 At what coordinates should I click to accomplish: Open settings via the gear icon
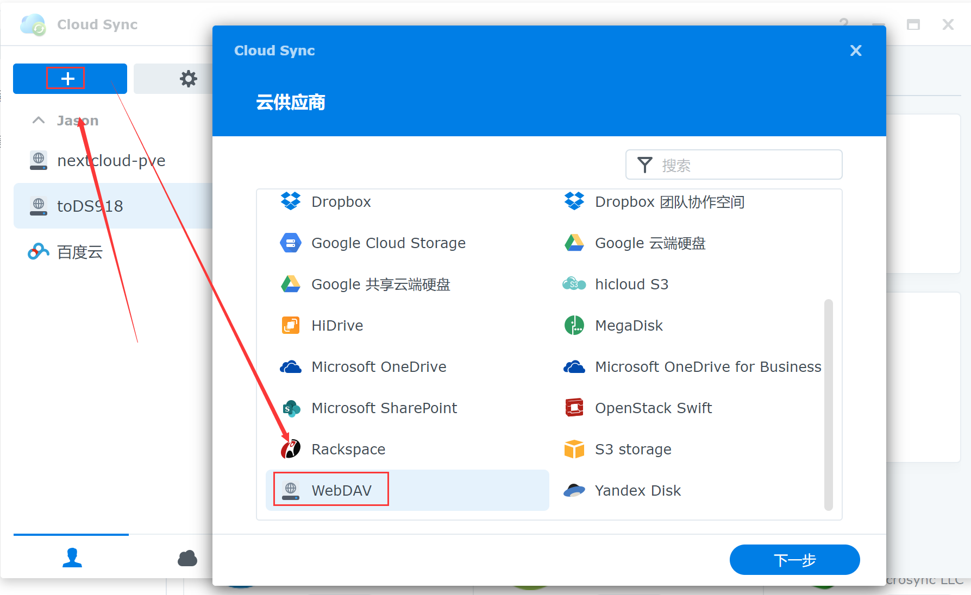pyautogui.click(x=188, y=79)
